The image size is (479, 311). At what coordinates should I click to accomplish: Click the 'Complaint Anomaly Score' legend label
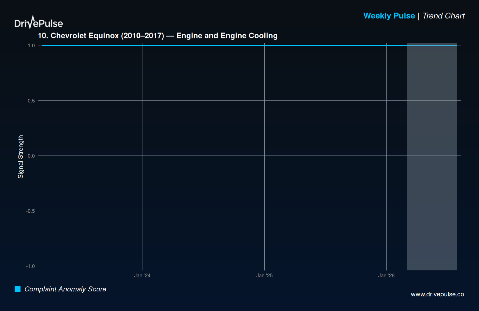click(65, 289)
